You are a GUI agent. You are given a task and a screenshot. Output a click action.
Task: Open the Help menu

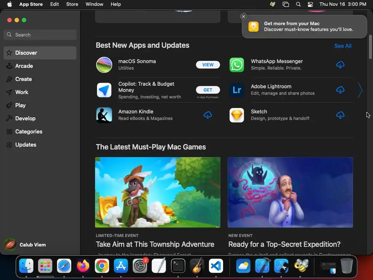click(115, 4)
